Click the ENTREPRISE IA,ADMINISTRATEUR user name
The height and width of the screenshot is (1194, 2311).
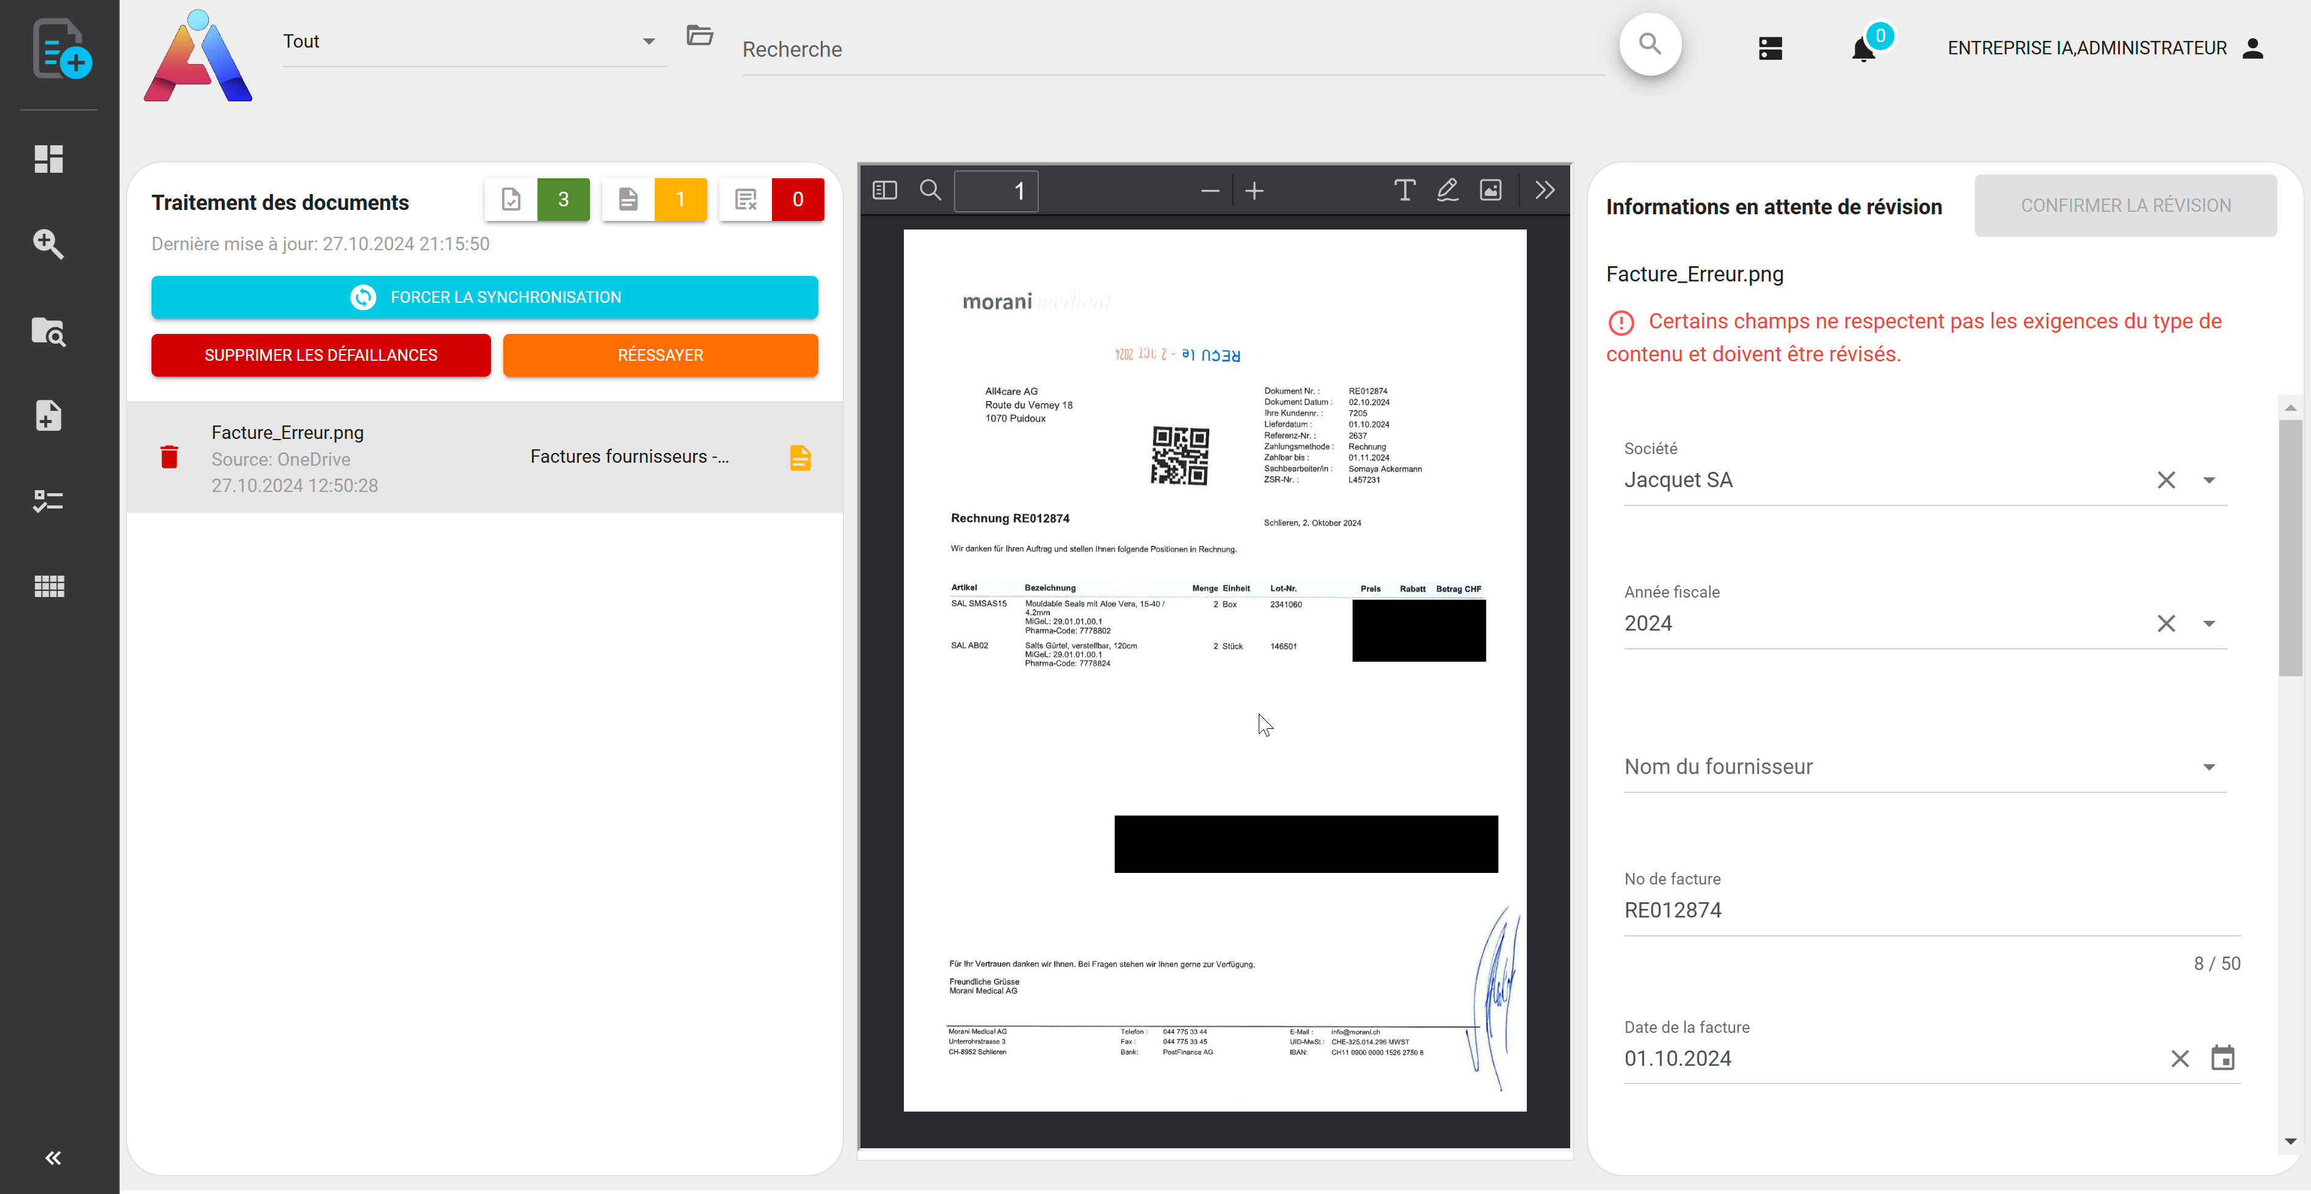click(2087, 48)
